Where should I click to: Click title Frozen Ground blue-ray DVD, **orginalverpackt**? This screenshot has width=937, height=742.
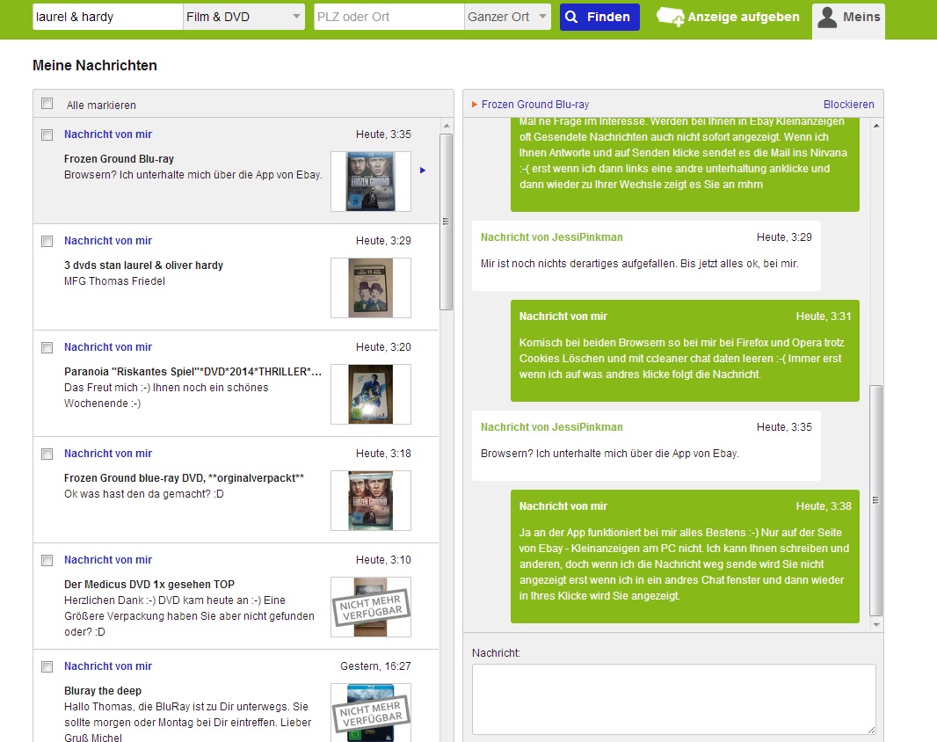(x=184, y=478)
